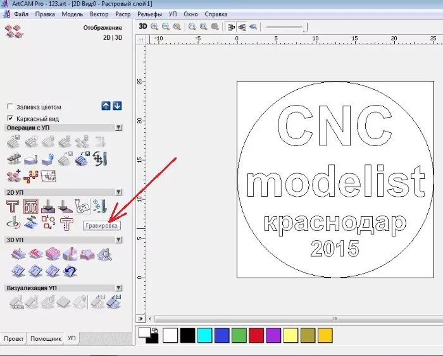Collapse the Визуализация УП section
Viewport: 443px width, 356px height.
pyautogui.click(x=119, y=288)
